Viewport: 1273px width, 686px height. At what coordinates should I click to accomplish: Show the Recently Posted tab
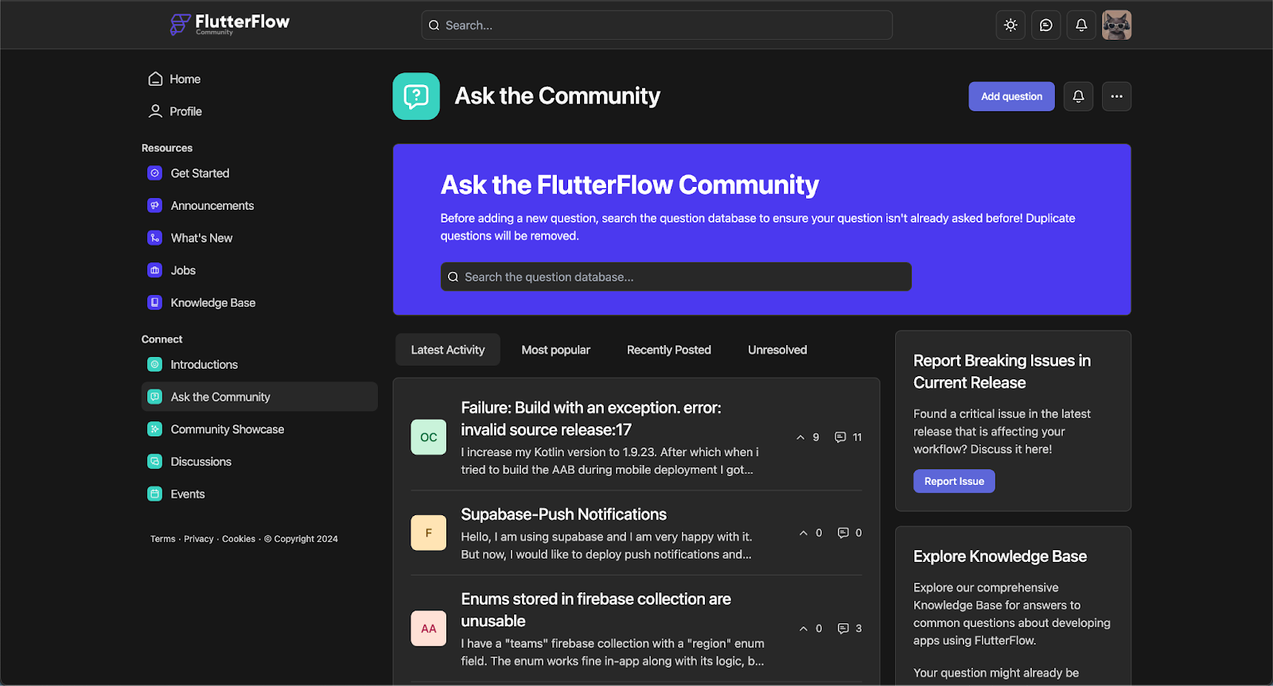[x=668, y=350]
